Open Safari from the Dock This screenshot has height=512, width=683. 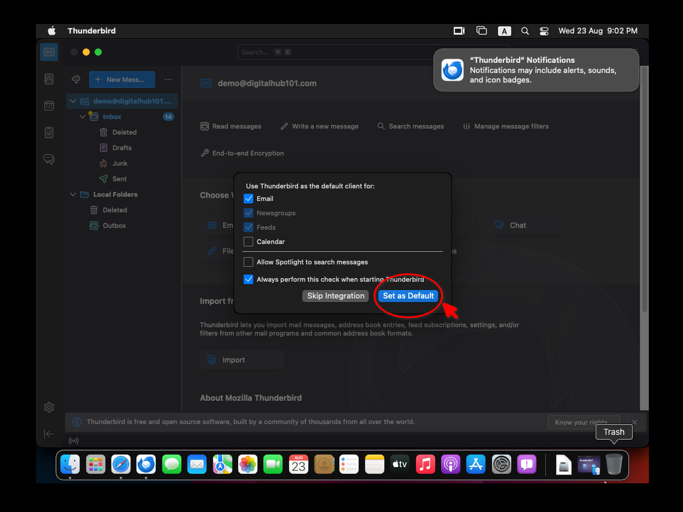tap(121, 465)
